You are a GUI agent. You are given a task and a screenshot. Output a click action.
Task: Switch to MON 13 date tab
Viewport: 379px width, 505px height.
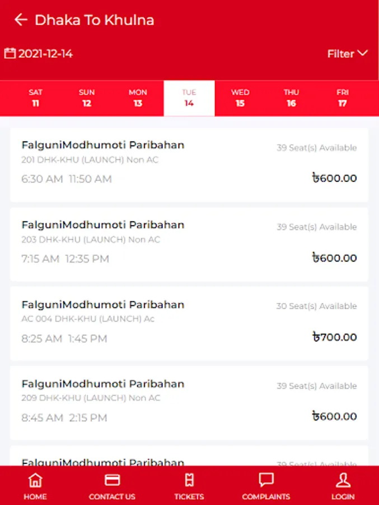click(x=138, y=98)
